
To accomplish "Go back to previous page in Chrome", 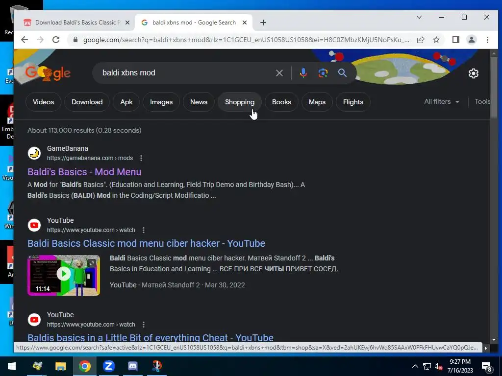I will pyautogui.click(x=25, y=40).
